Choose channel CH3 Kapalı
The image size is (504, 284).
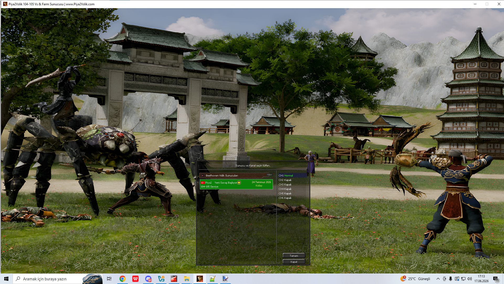coord(285,185)
